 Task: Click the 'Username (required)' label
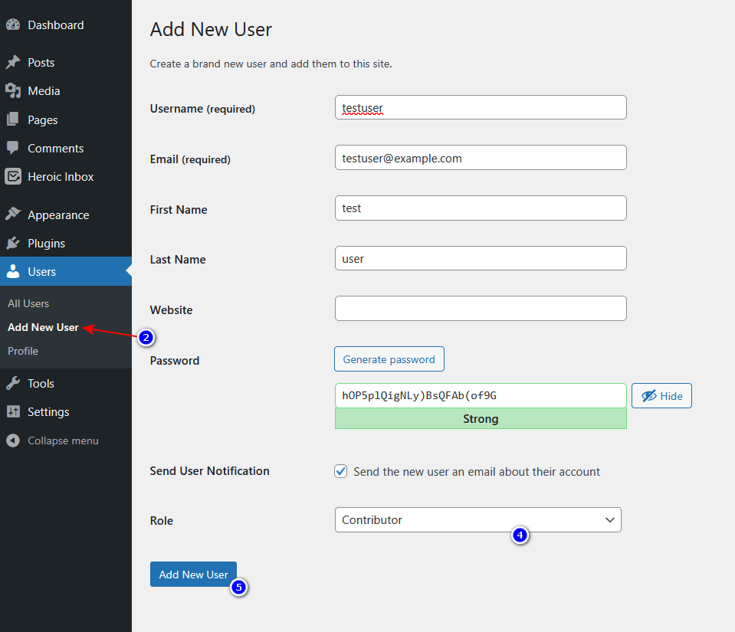(x=202, y=109)
